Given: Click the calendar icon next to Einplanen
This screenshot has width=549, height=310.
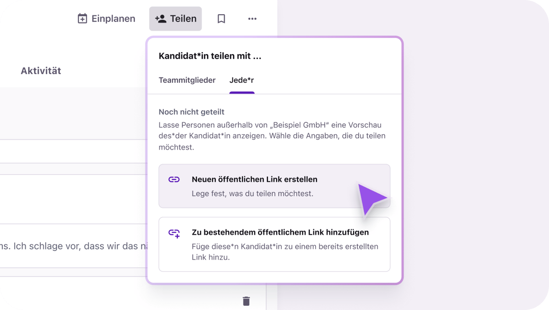Looking at the screenshot, I should click(x=82, y=19).
